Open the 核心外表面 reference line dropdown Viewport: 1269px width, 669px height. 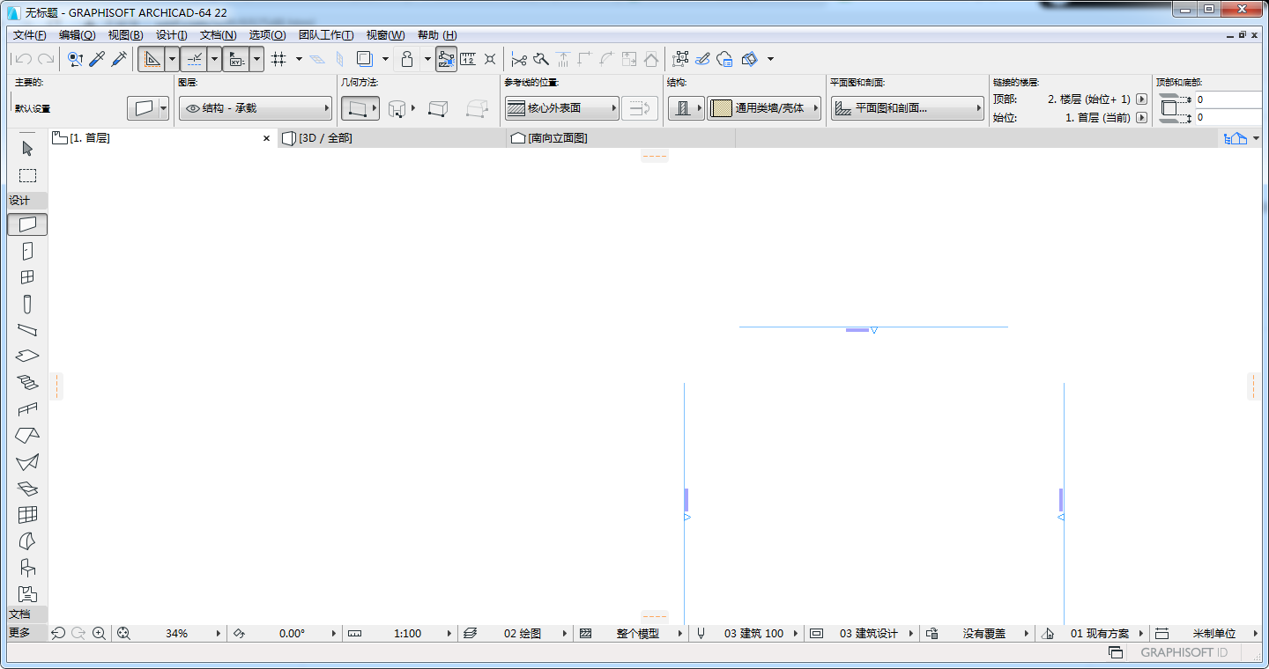click(561, 108)
